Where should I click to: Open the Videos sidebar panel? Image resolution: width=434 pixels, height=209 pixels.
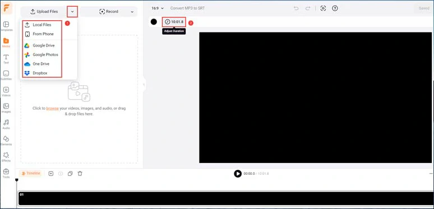click(6, 92)
